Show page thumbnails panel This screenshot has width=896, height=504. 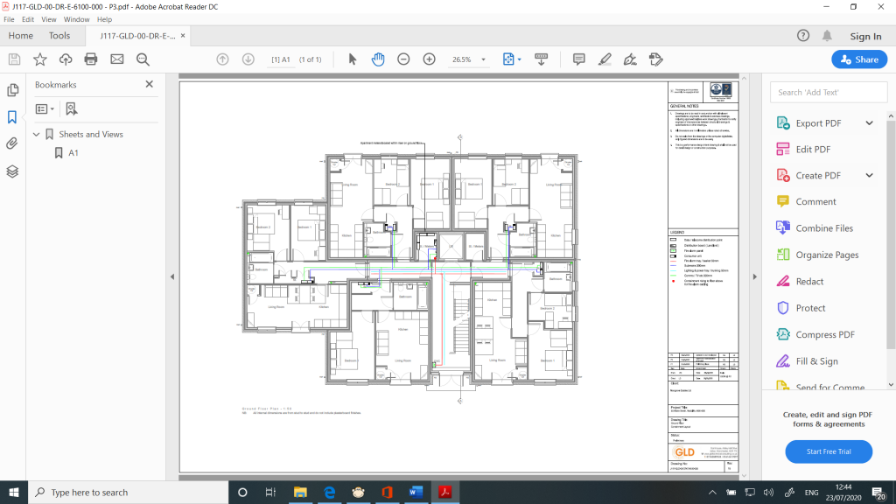click(12, 90)
